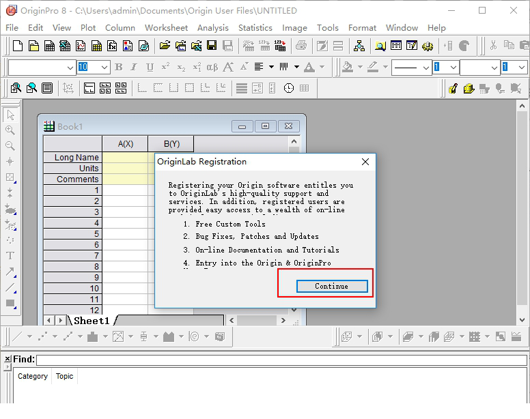Viewport: 530px width, 419px height.
Task: Close the Find panel with X
Action: [8, 358]
